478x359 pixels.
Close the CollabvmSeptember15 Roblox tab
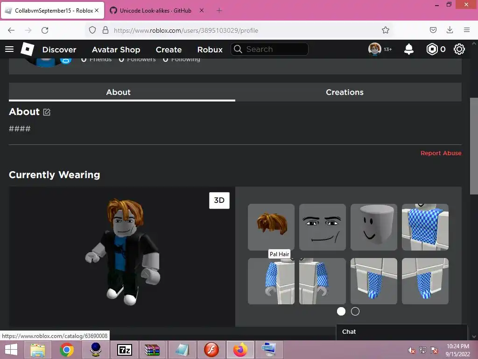[97, 10]
